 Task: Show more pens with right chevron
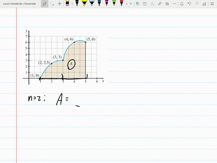point(127,4)
